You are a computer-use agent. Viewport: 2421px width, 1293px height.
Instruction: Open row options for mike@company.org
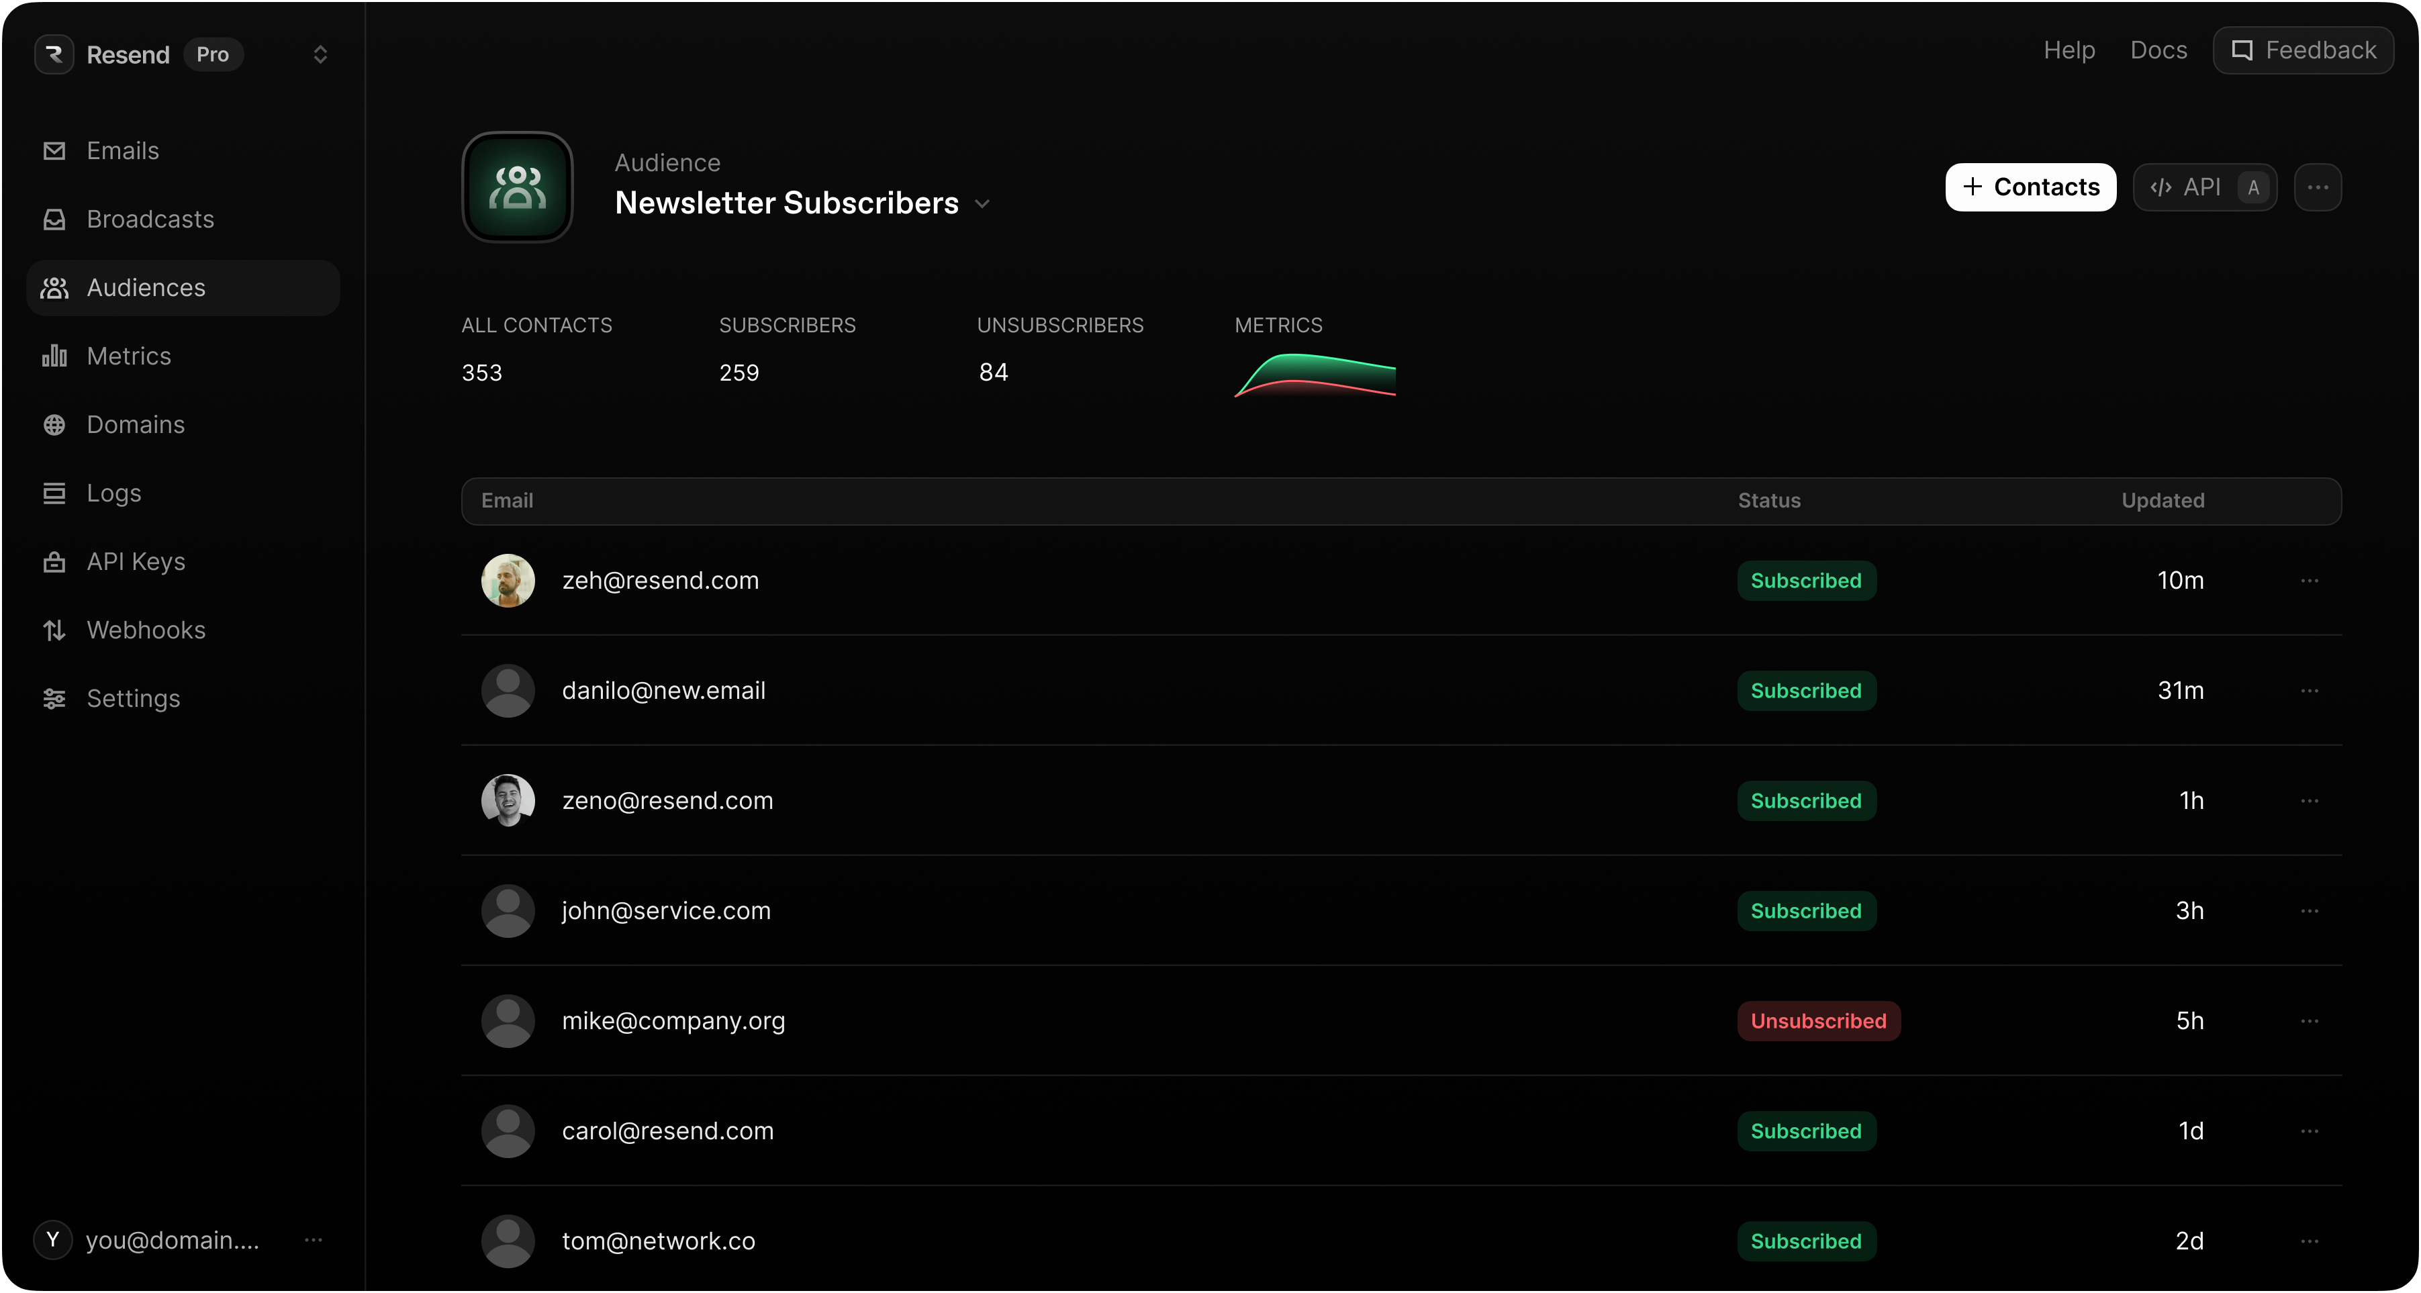click(x=2310, y=1020)
